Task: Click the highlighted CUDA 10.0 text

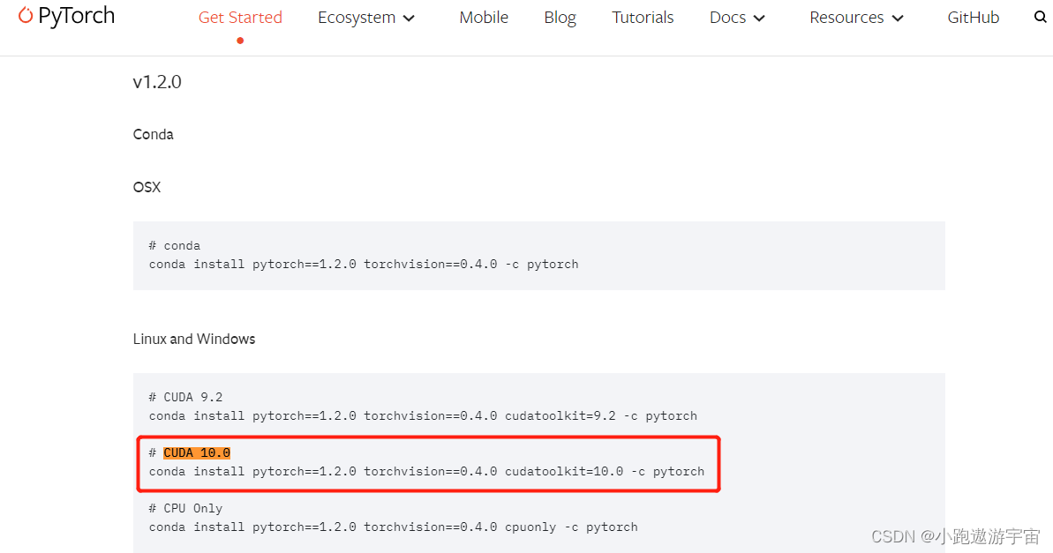Action: pyautogui.click(x=197, y=453)
